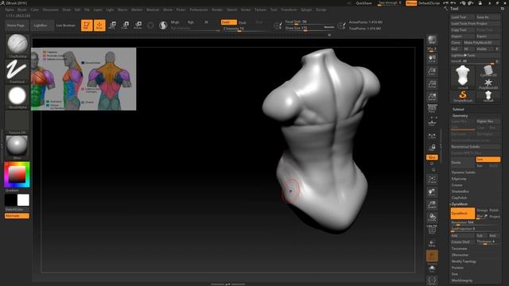This screenshot has height=286, width=509.
Task: Select the Cylinder3D tool thumbnail
Action: click(x=488, y=71)
